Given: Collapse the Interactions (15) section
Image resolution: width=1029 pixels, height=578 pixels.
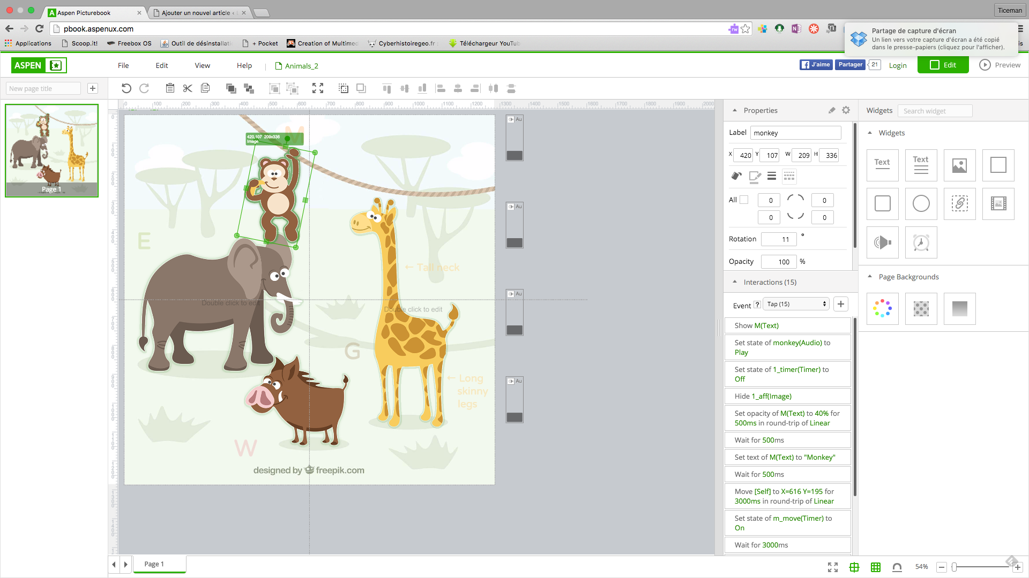Looking at the screenshot, I should coord(735,282).
